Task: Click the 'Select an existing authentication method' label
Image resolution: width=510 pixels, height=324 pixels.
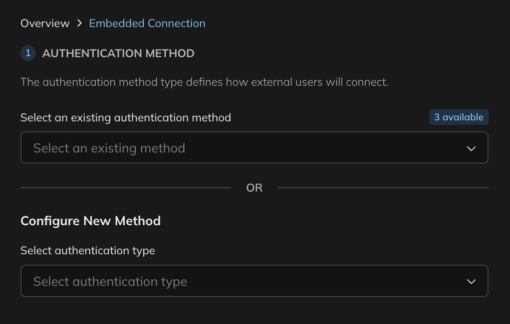Action: (x=126, y=117)
